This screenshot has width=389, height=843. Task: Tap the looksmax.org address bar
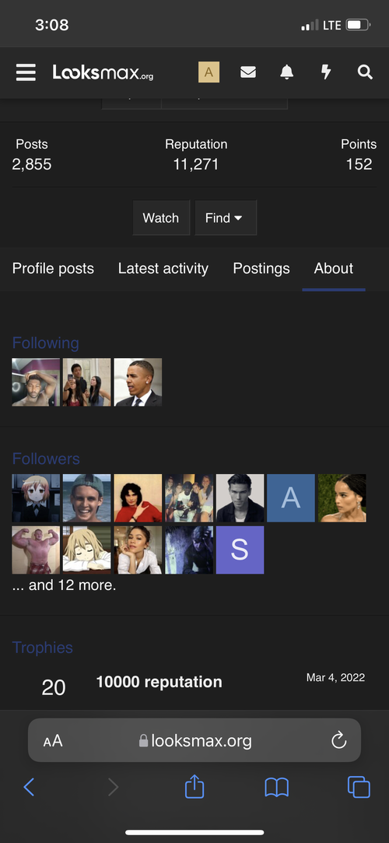pyautogui.click(x=194, y=740)
